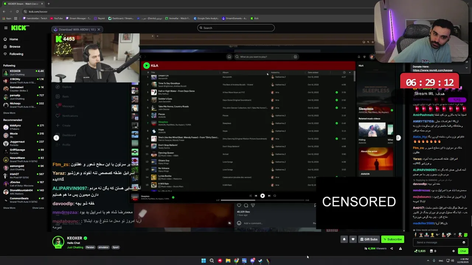Open kiddlynx recommended channel

point(23,127)
